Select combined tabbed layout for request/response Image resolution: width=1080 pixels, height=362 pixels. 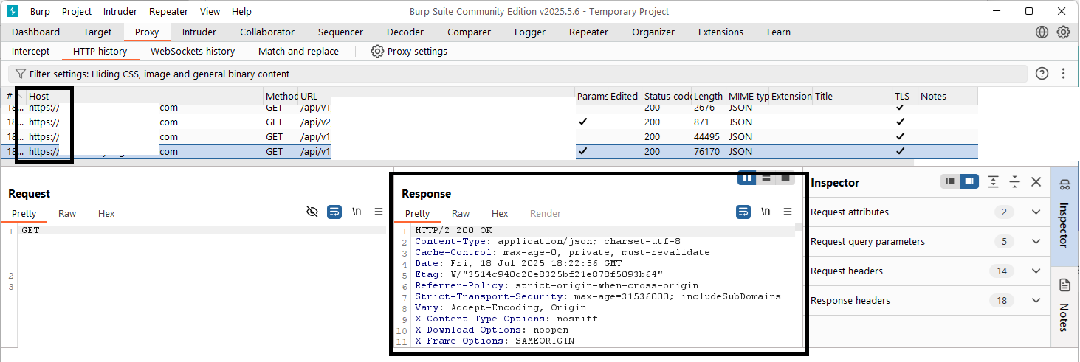click(785, 178)
